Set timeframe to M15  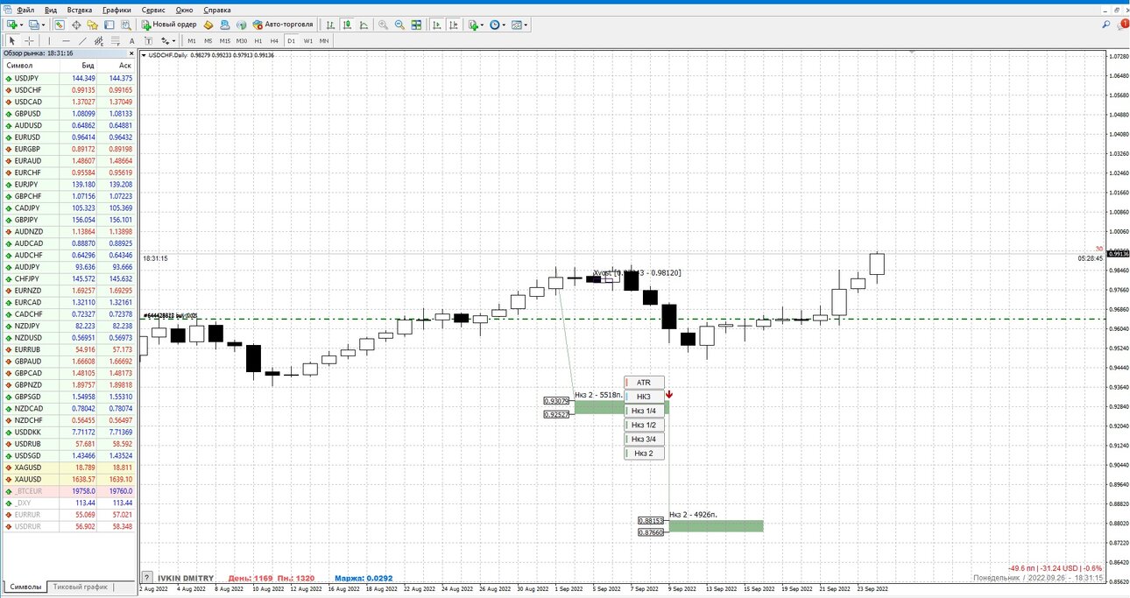(225, 40)
